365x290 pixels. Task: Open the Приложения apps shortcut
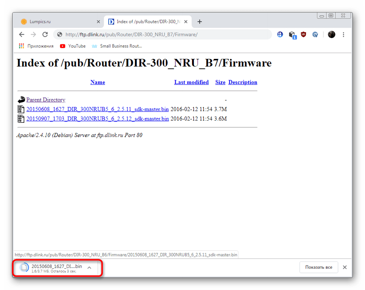click(36, 46)
